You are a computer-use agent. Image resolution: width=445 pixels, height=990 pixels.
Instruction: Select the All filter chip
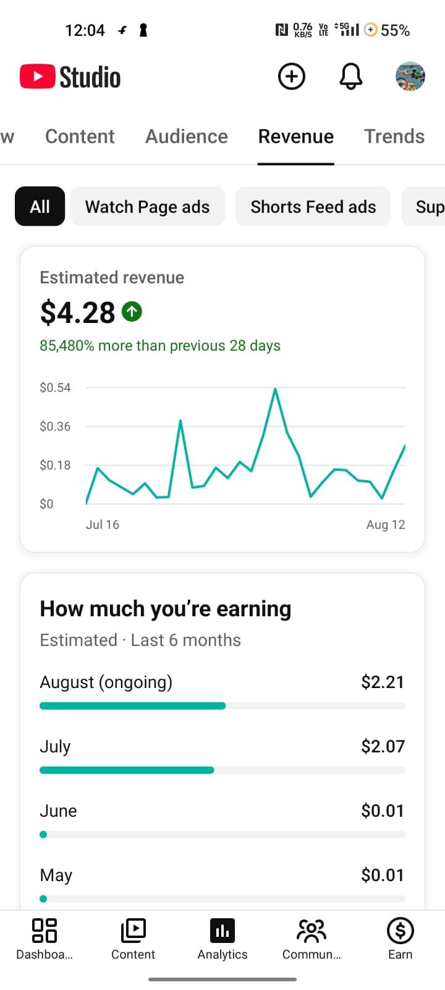pyautogui.click(x=40, y=206)
